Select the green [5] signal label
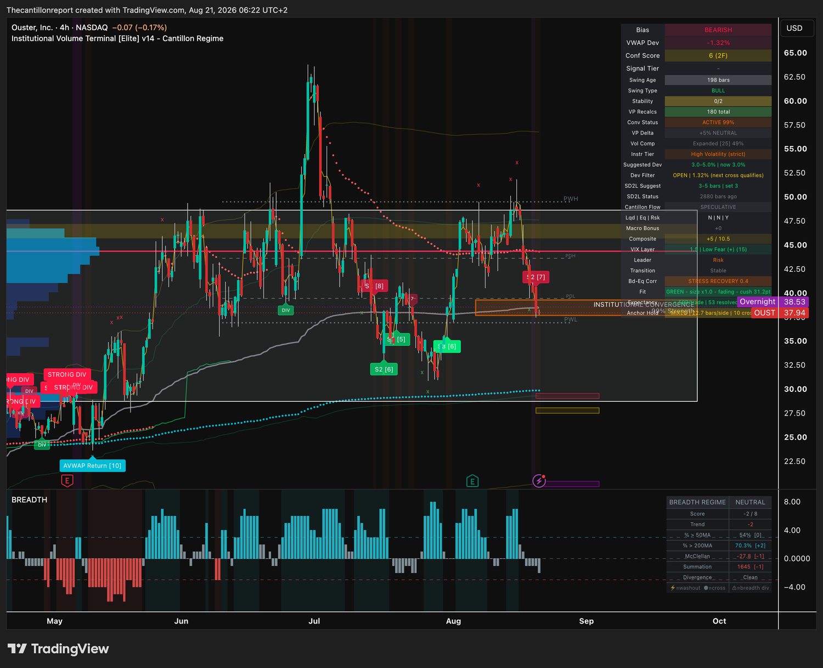The width and height of the screenshot is (823, 668). click(x=397, y=339)
